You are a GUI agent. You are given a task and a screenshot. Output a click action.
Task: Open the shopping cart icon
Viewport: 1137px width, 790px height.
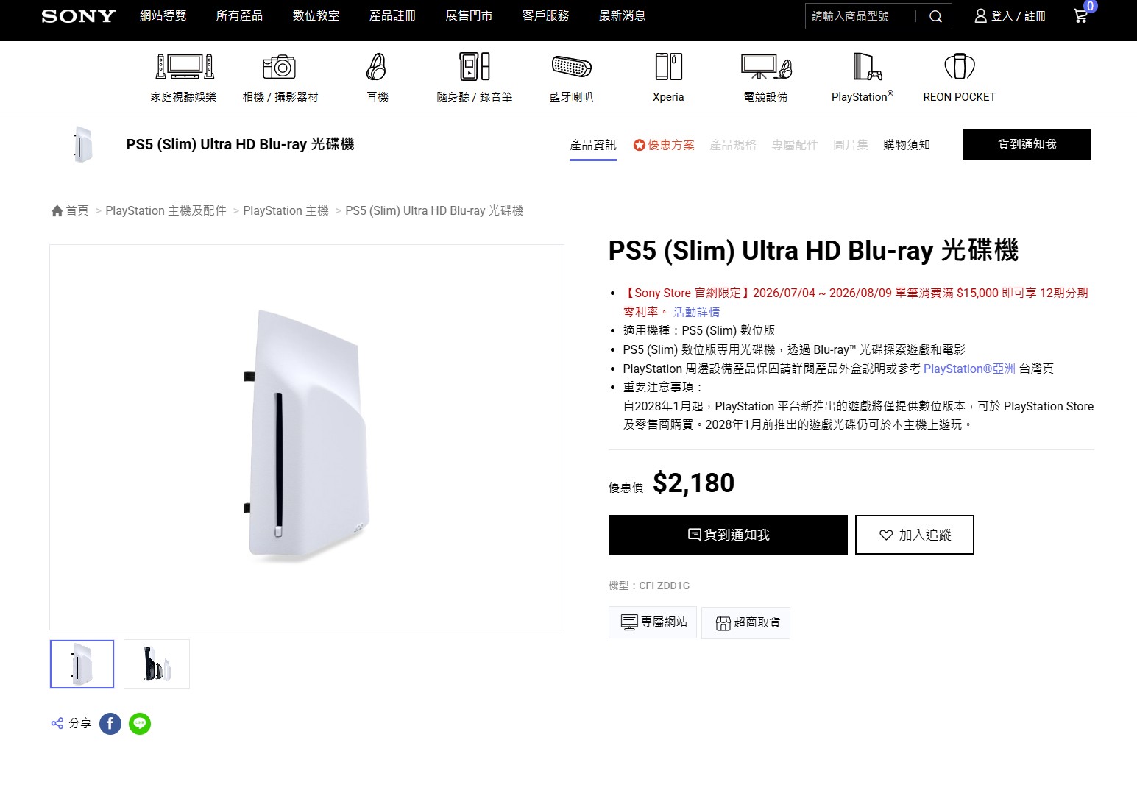1080,16
